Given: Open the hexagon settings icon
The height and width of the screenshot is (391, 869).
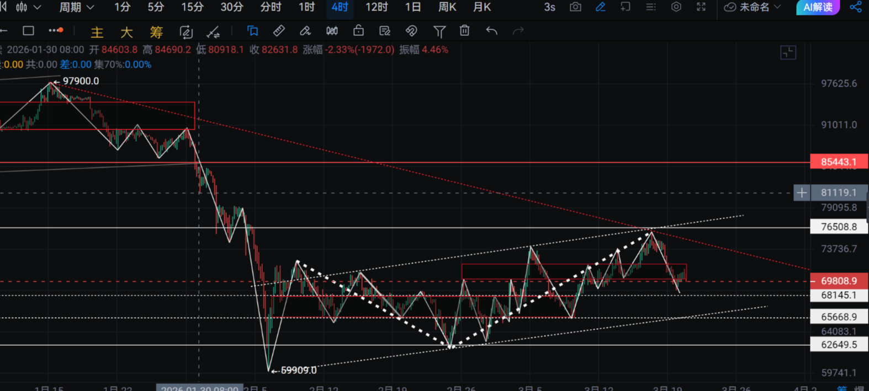Looking at the screenshot, I should 676,7.
